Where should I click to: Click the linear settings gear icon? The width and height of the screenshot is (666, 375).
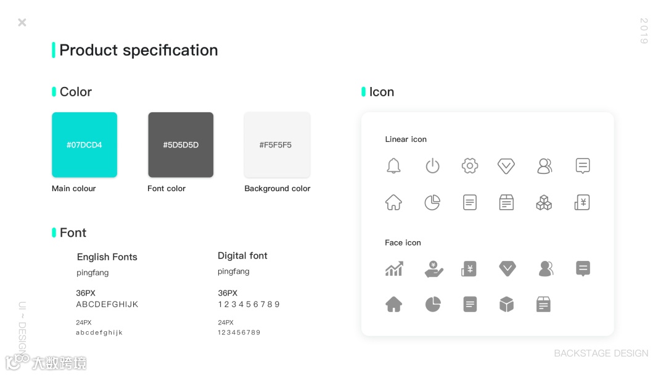coord(470,166)
